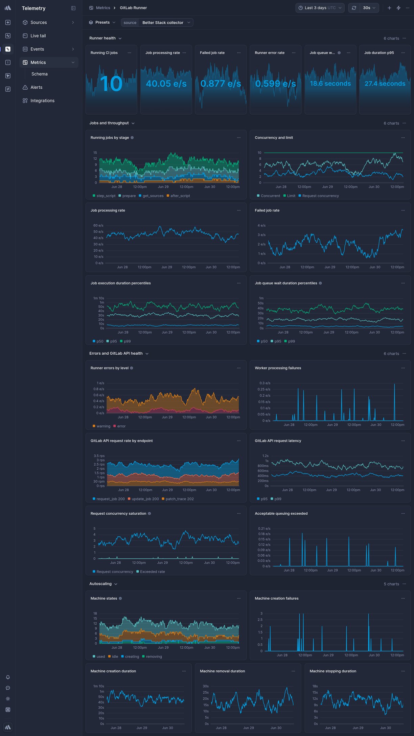Toggle the warning series in Runner errors legend

101,426
